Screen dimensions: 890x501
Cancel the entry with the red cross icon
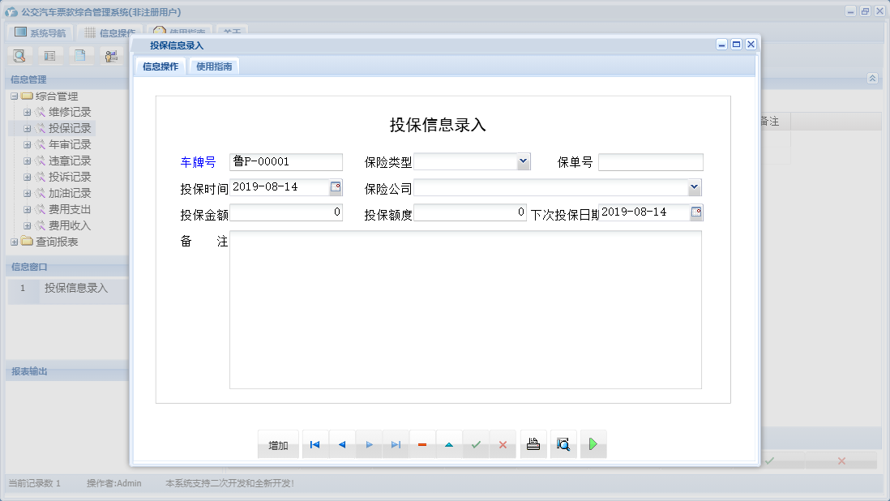(503, 443)
